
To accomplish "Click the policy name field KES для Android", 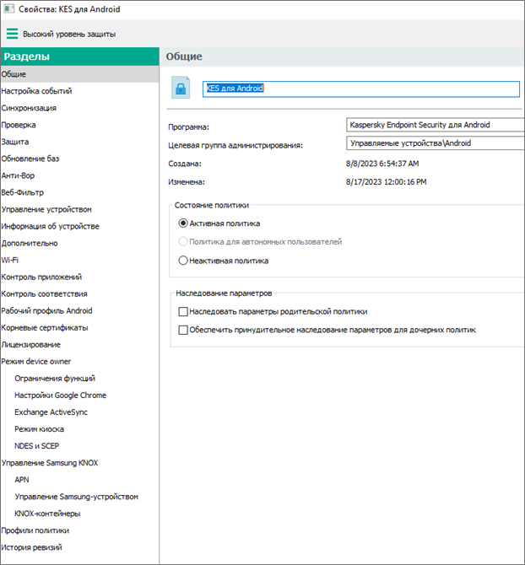I will click(x=361, y=89).
